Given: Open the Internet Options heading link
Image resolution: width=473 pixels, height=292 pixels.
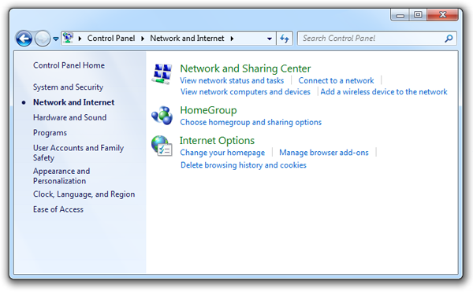Looking at the screenshot, I should coord(217,141).
